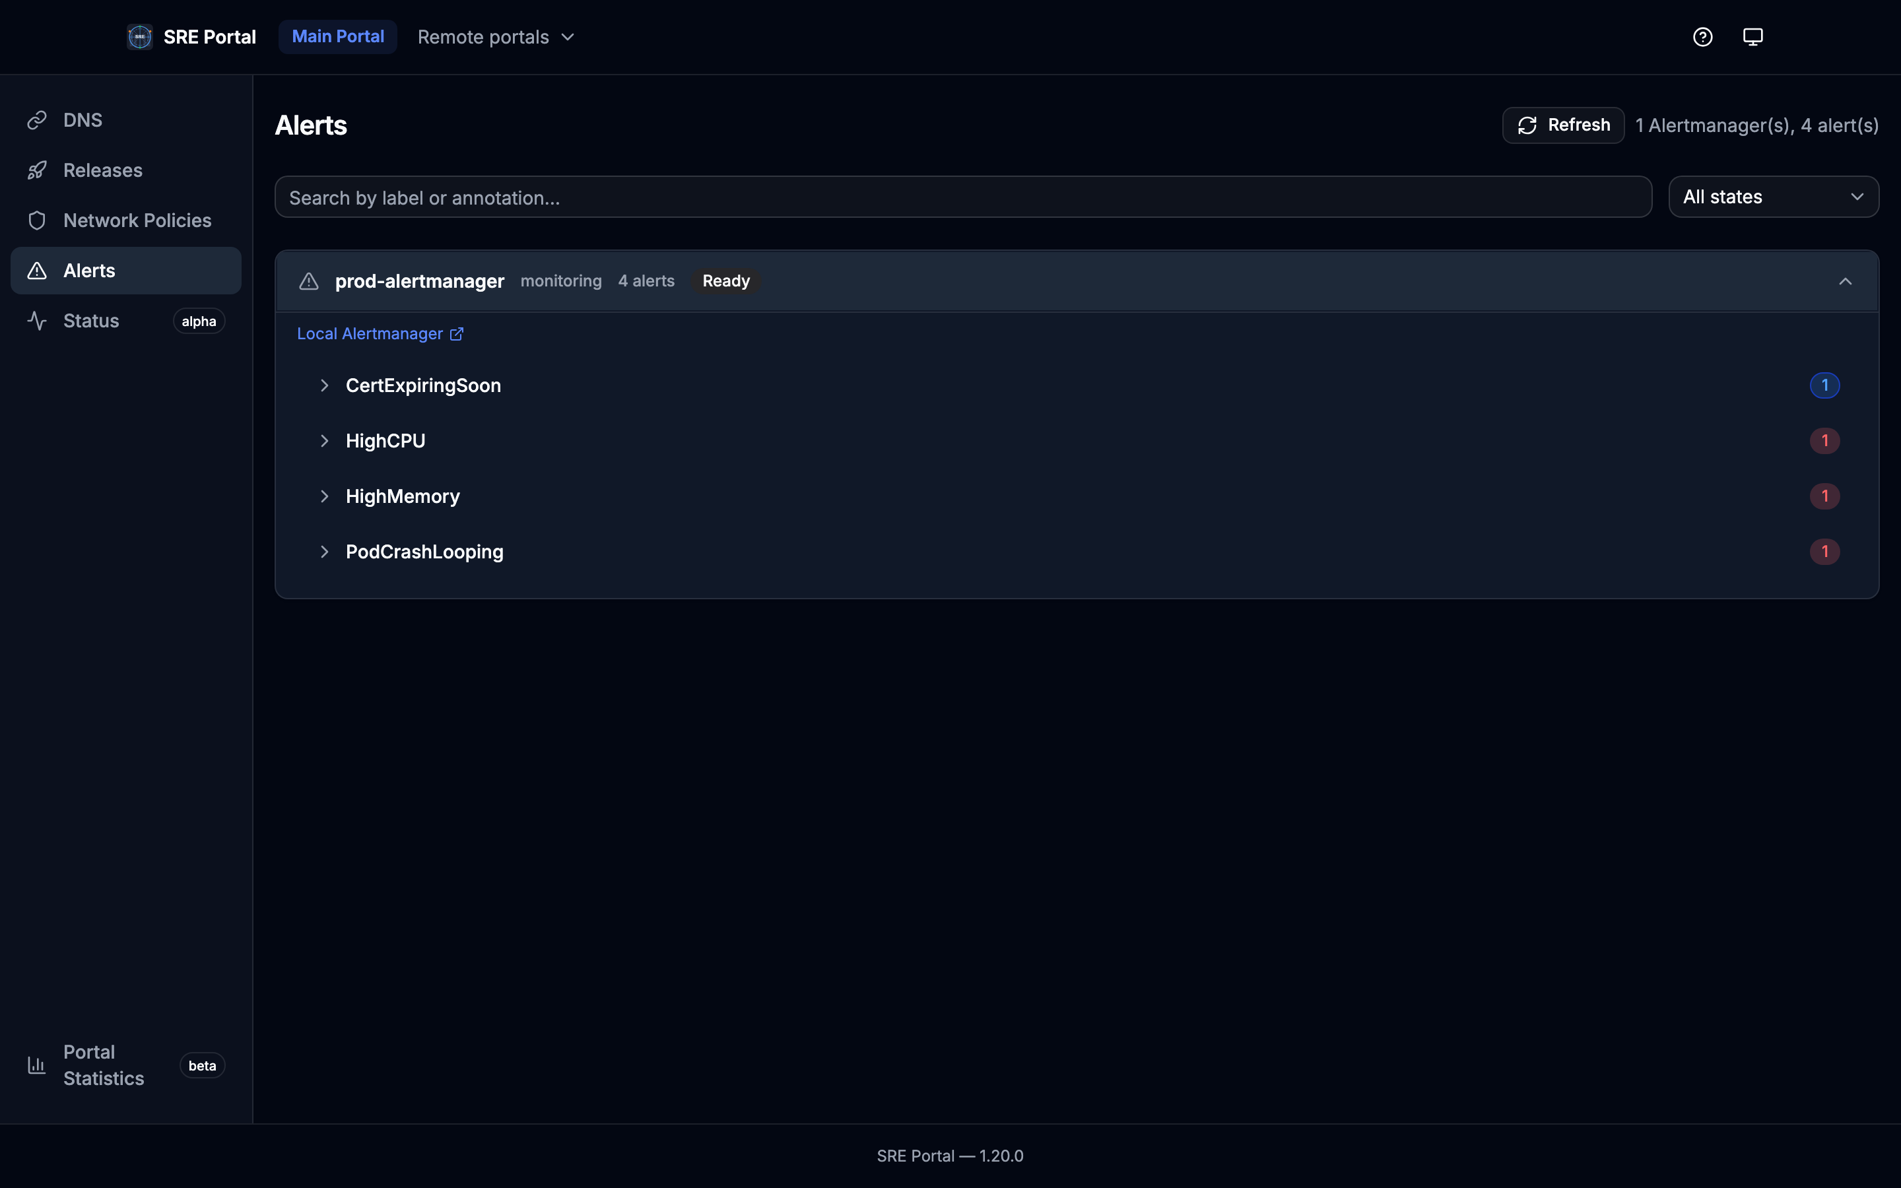Open the Remote portals dropdown
1901x1188 pixels.
(x=496, y=37)
